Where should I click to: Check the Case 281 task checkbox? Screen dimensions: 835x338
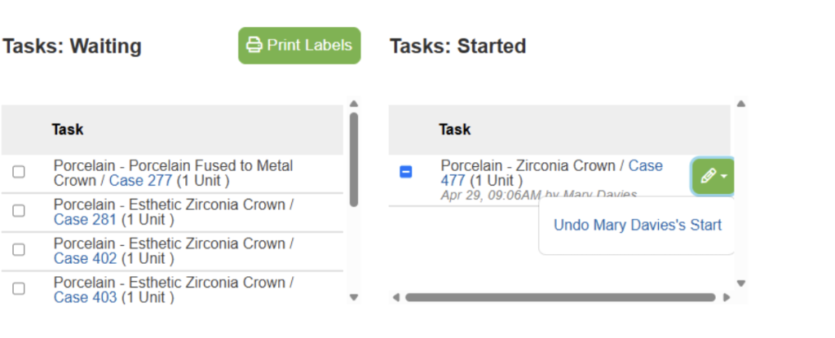19,211
